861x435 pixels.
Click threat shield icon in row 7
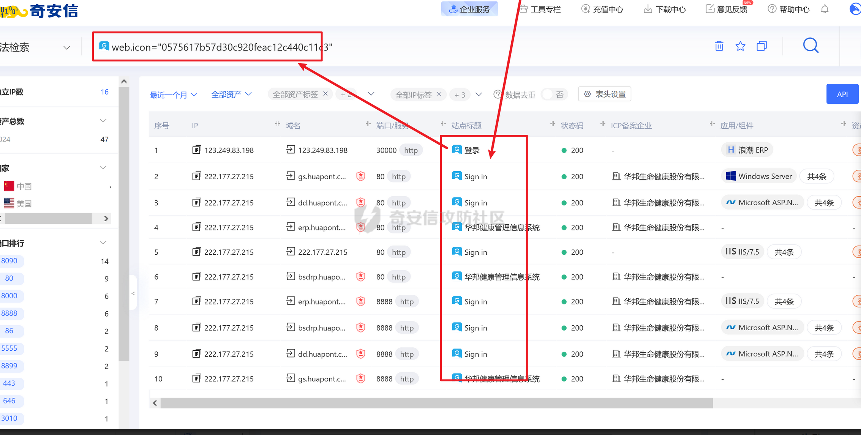[361, 301]
